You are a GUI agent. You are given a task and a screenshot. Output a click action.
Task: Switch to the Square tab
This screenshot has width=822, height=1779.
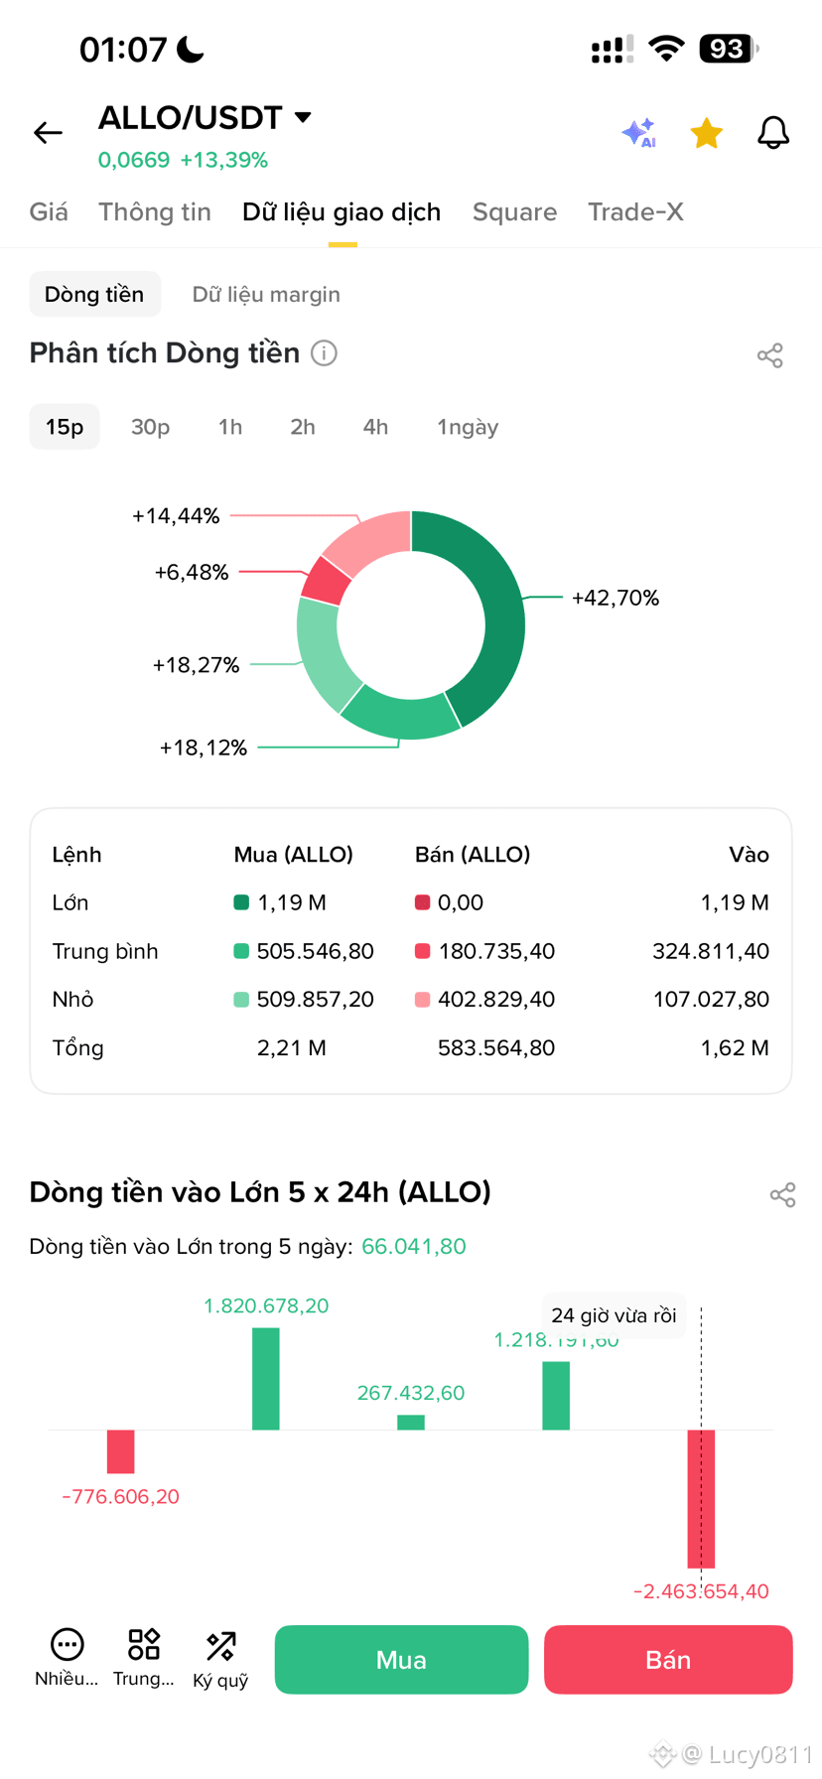point(514,211)
